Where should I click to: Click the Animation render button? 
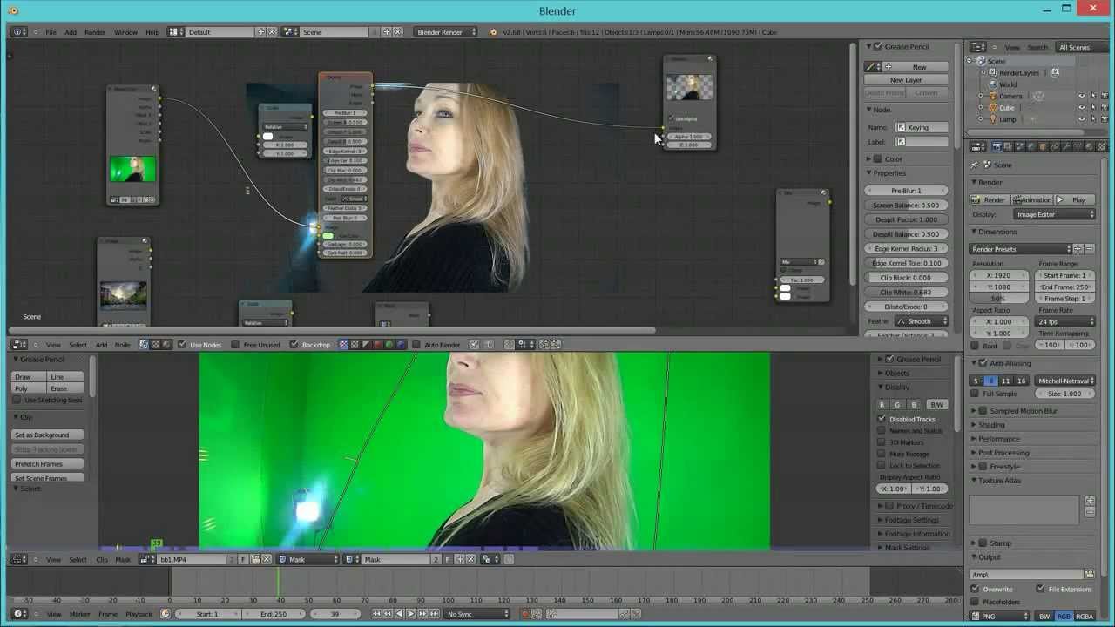tap(1032, 200)
